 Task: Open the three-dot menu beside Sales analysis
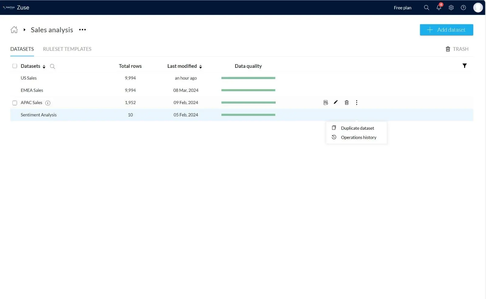(x=82, y=30)
